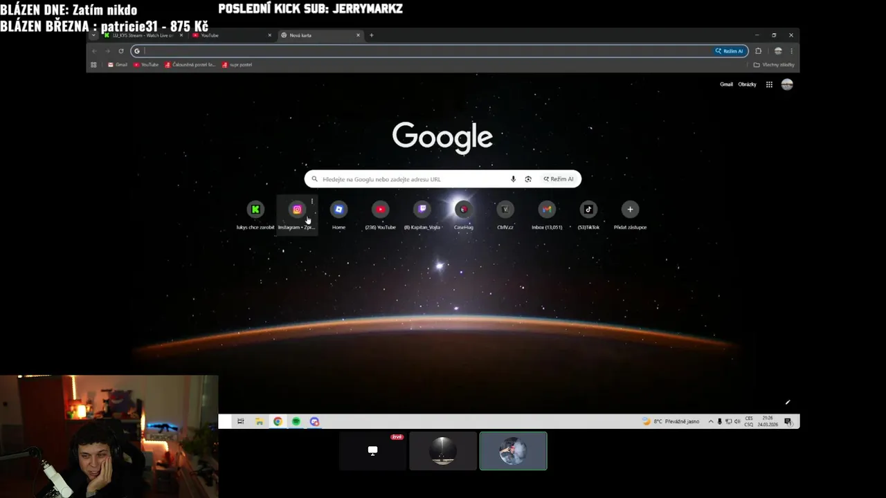This screenshot has height=498, width=886.
Task: Open the Kick shortcut 'lukys chce zarobit'
Action: click(x=255, y=216)
